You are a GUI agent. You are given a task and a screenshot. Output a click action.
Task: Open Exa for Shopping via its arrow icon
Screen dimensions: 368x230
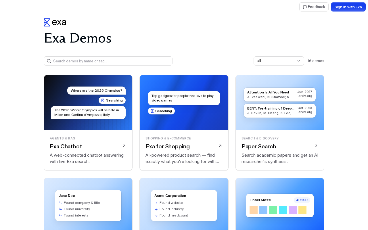point(220,146)
